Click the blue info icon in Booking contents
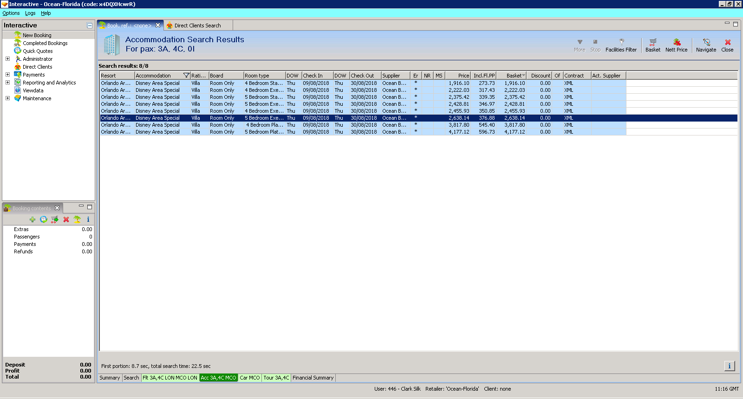This screenshot has height=399, width=743. click(x=88, y=219)
